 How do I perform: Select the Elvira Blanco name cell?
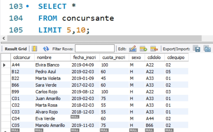tap(52, 65)
